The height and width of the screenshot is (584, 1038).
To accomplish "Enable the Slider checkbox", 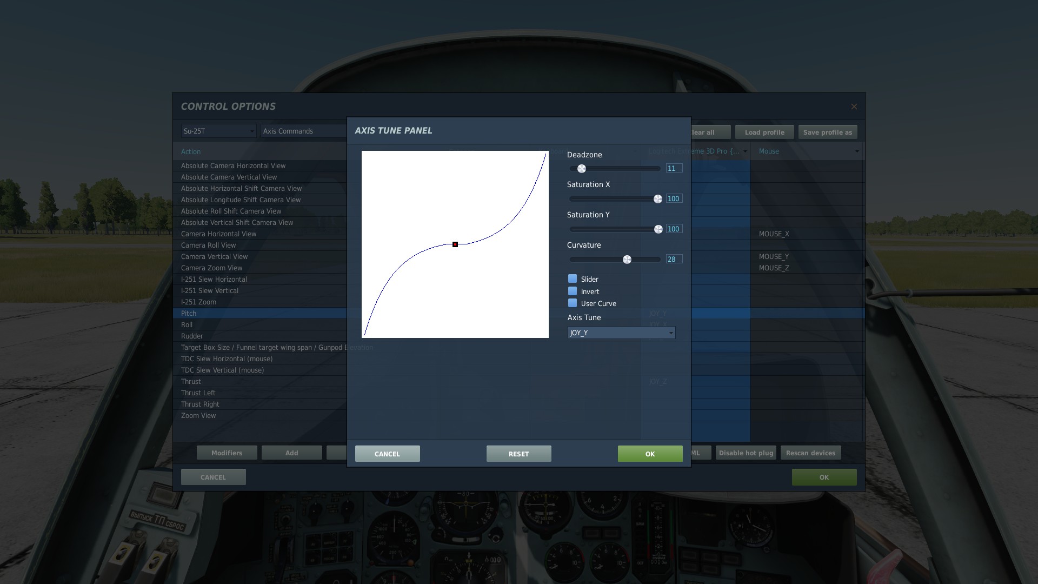I will click(x=573, y=278).
